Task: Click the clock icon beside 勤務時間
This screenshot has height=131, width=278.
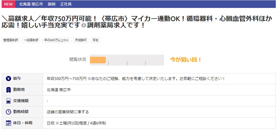Action: tap(8, 112)
